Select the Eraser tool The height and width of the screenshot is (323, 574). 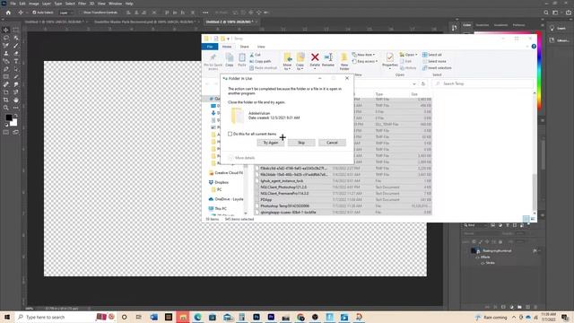coord(16,54)
